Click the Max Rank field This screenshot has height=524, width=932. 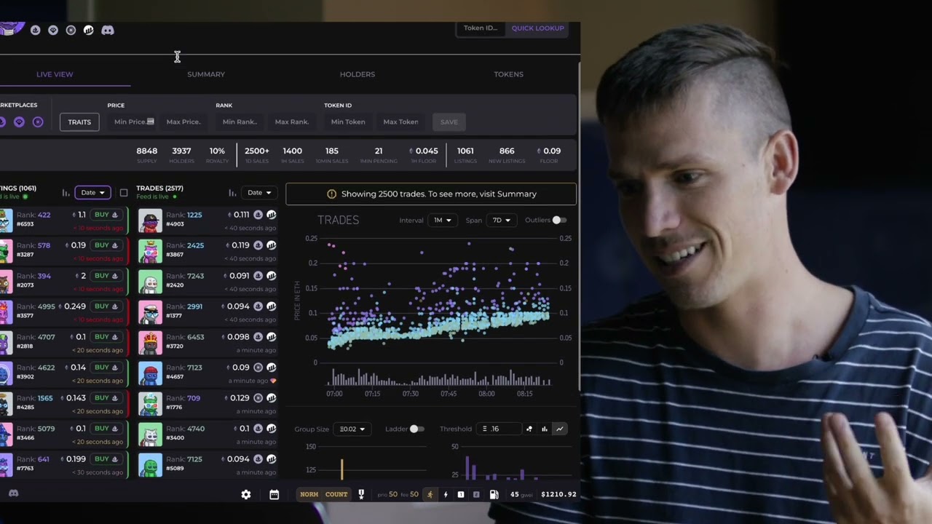[292, 122]
